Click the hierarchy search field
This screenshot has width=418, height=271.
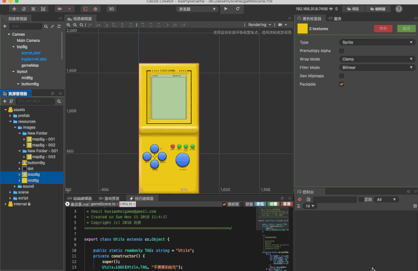tap(25, 27)
